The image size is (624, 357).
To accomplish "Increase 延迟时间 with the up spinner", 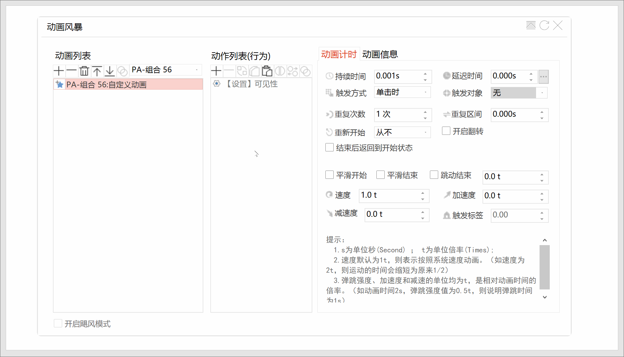I will [531, 73].
